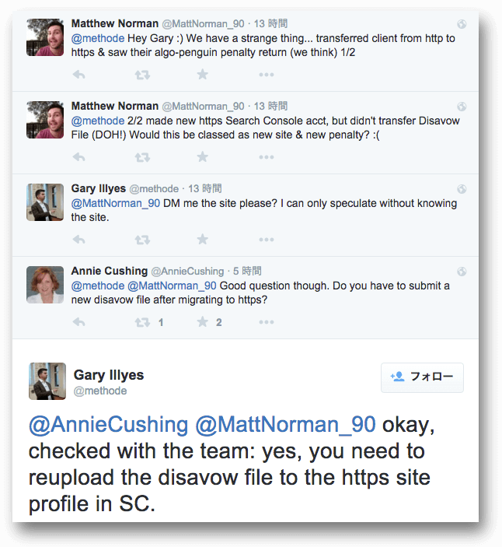Favorite Annie Cushing's tweet with 2 stars

202,322
